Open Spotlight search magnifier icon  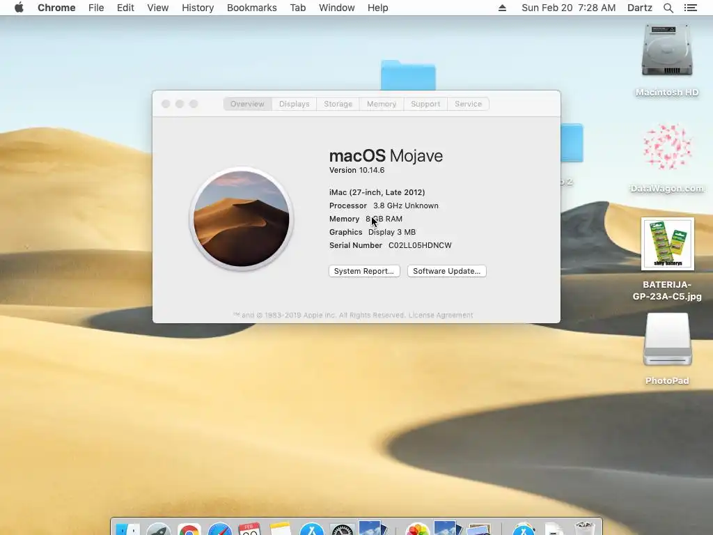tap(668, 8)
